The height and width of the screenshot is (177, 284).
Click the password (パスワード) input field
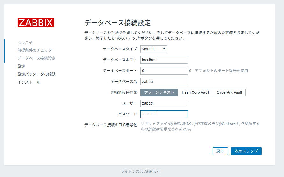tap(164, 114)
